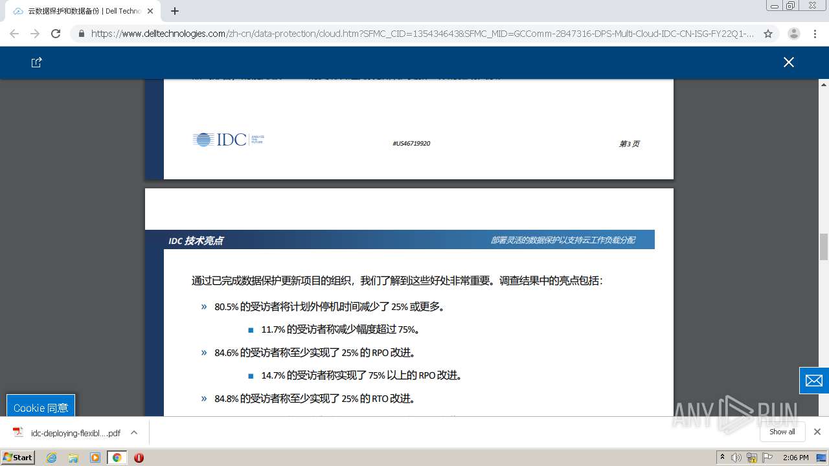The width and height of the screenshot is (829, 466).
Task: Expand options for the downloaded pdf
Action: [x=134, y=432]
